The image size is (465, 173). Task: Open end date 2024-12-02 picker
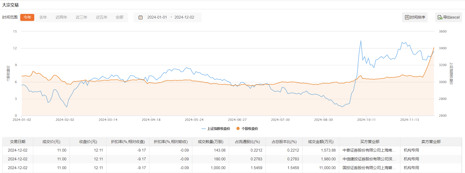pos(184,17)
